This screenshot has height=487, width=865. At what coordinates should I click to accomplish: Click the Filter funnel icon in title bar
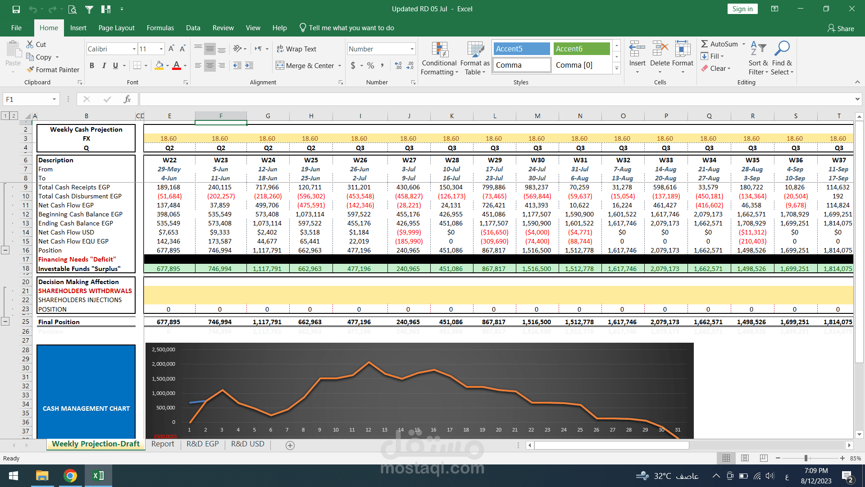coord(89,9)
